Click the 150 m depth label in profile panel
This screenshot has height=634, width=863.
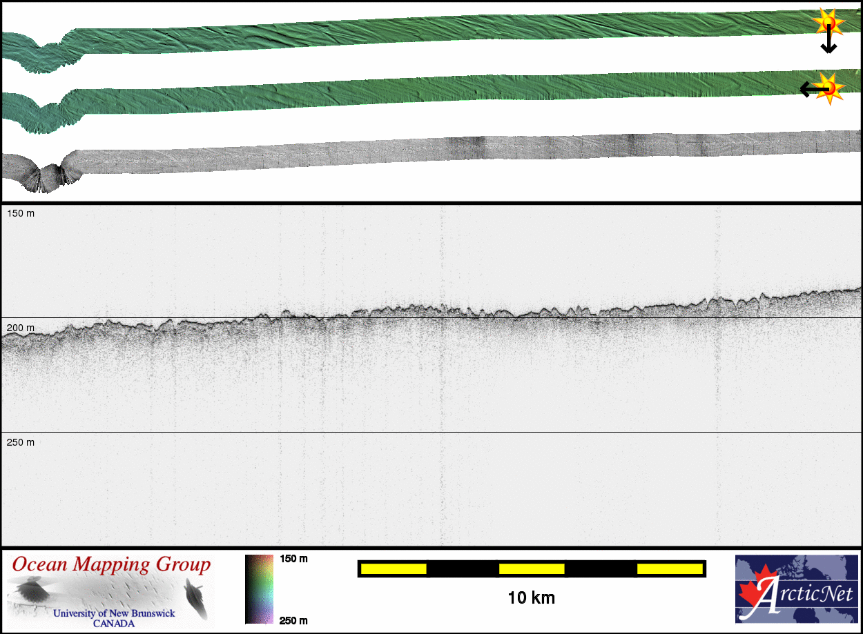point(21,214)
